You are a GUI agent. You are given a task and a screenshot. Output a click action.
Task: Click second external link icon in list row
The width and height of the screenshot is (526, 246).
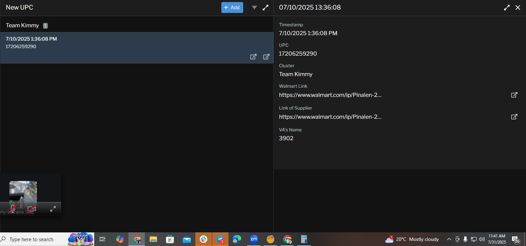(266, 57)
